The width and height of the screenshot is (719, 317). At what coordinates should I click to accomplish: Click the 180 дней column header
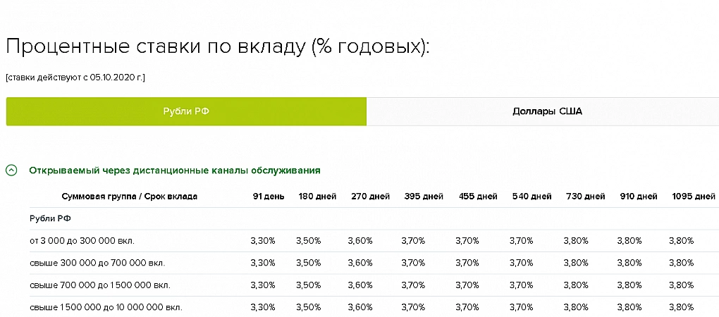(x=318, y=197)
